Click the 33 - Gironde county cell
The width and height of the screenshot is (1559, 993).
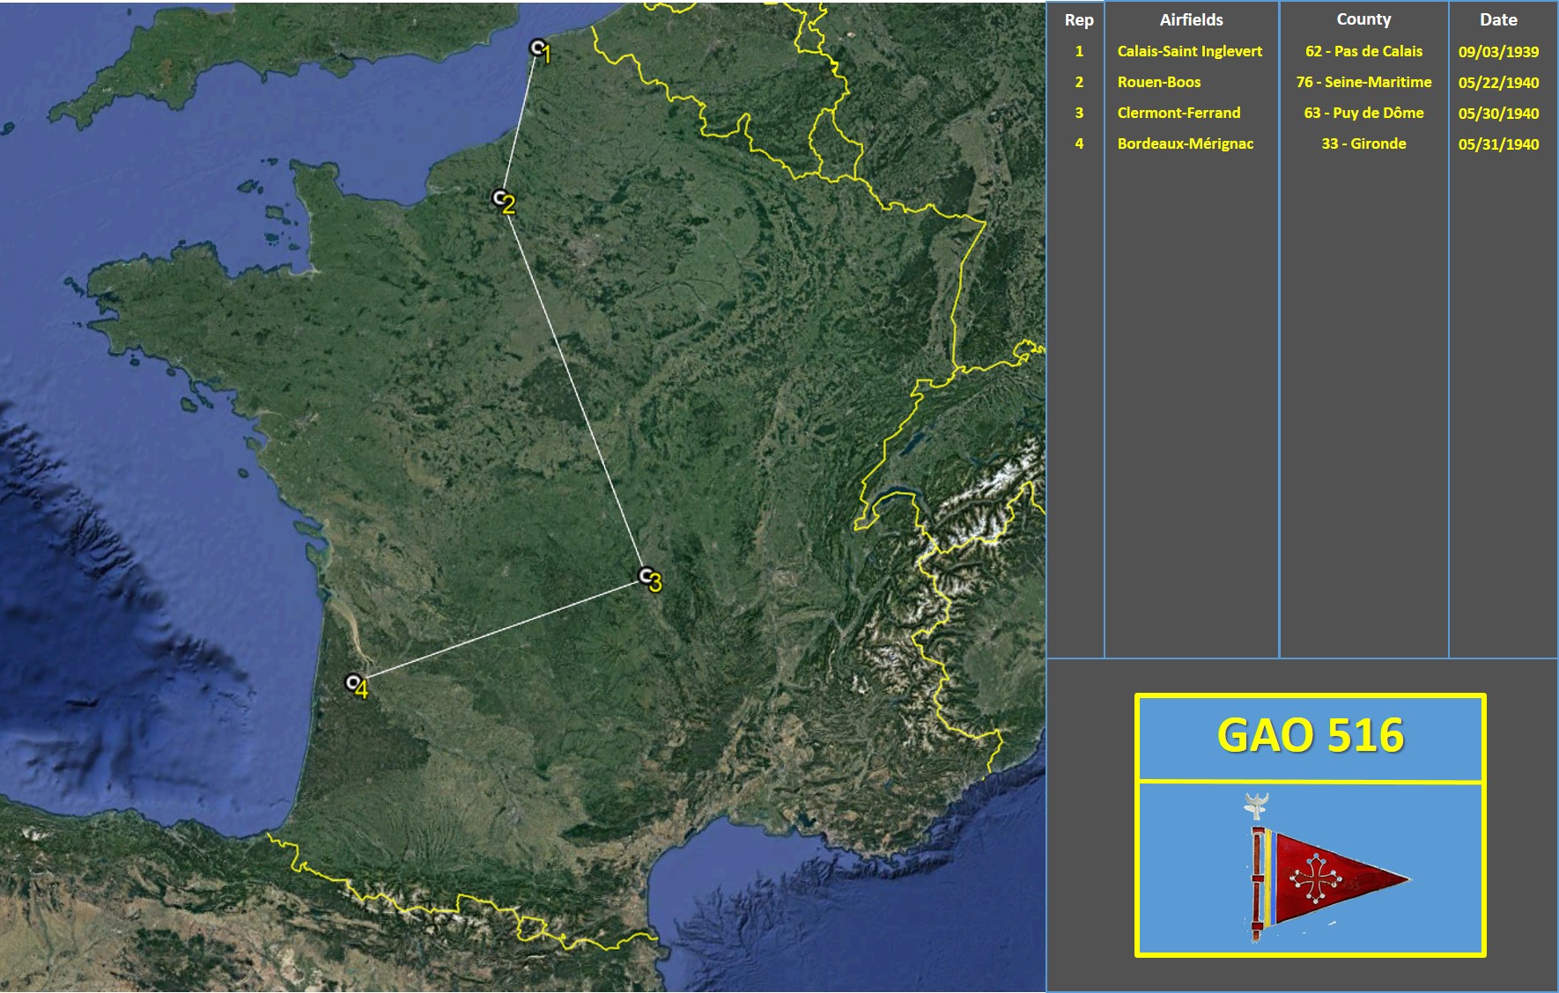point(1363,143)
